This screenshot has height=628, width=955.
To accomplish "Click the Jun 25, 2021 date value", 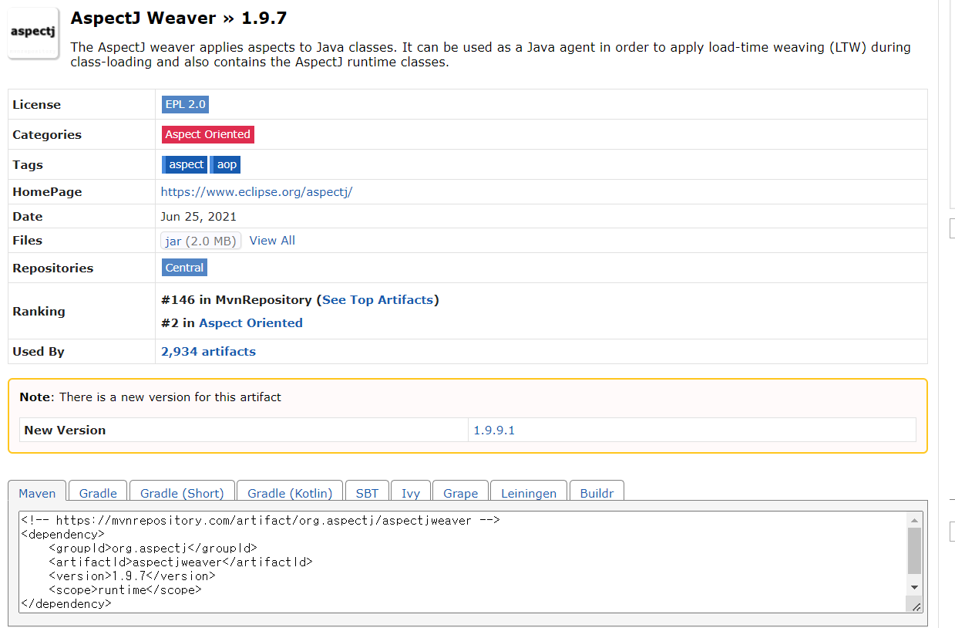I will 199,216.
